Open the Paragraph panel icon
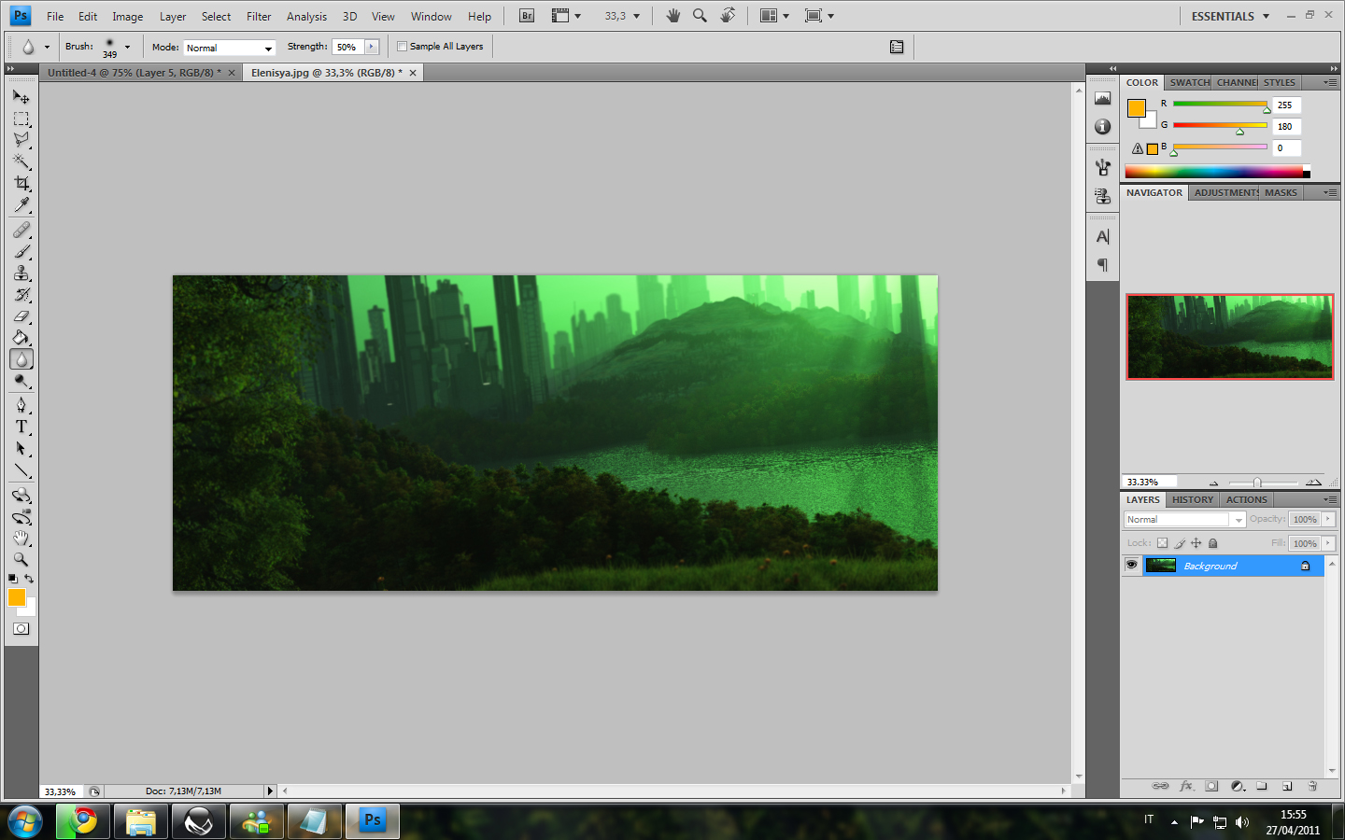This screenshot has width=1345, height=840. (x=1103, y=265)
